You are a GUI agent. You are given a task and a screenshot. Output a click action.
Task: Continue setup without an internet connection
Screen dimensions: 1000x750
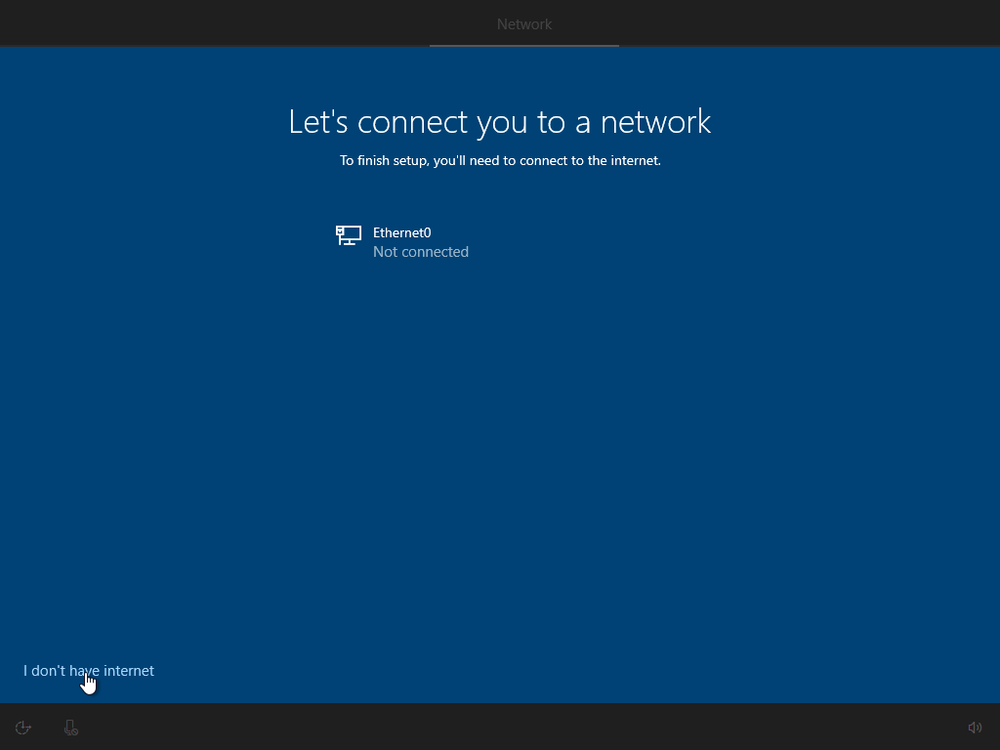88,671
